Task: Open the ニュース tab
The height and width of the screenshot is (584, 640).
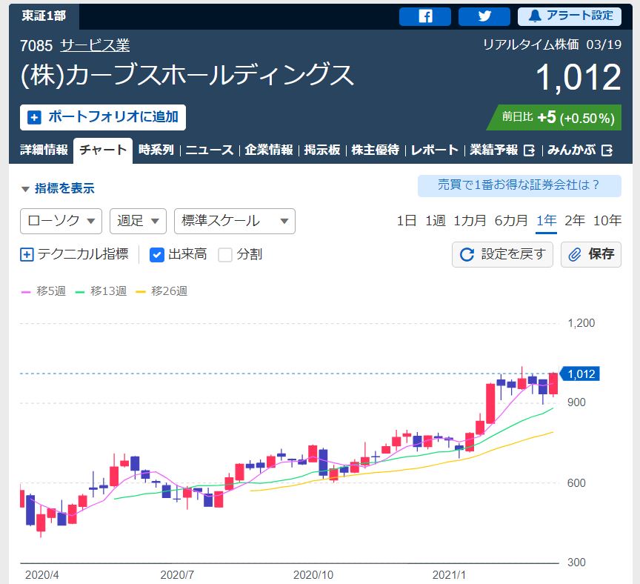Action: pos(210,150)
